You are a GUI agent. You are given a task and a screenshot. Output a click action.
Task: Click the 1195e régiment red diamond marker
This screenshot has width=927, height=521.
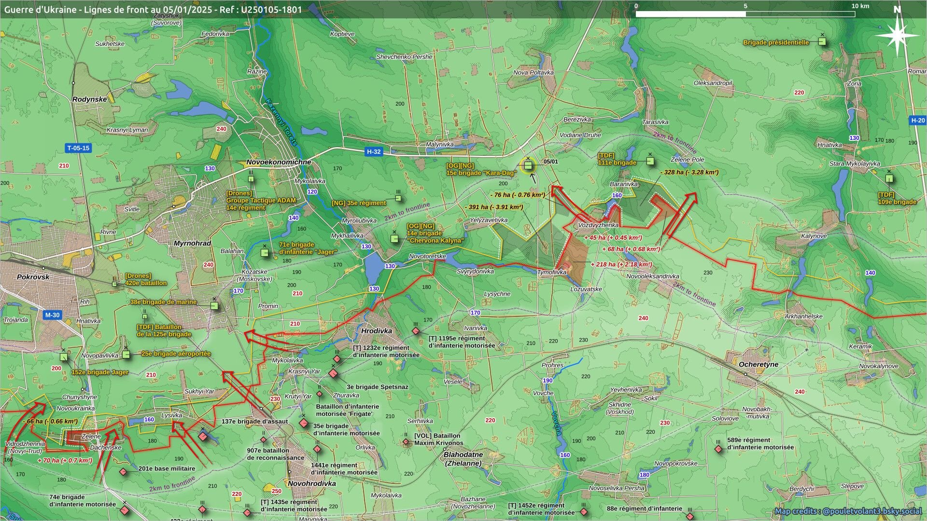[x=416, y=331]
